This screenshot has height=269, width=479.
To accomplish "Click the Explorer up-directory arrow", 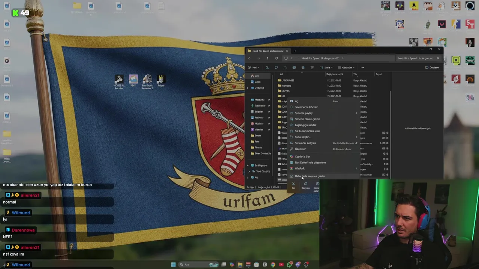I will tap(267, 58).
